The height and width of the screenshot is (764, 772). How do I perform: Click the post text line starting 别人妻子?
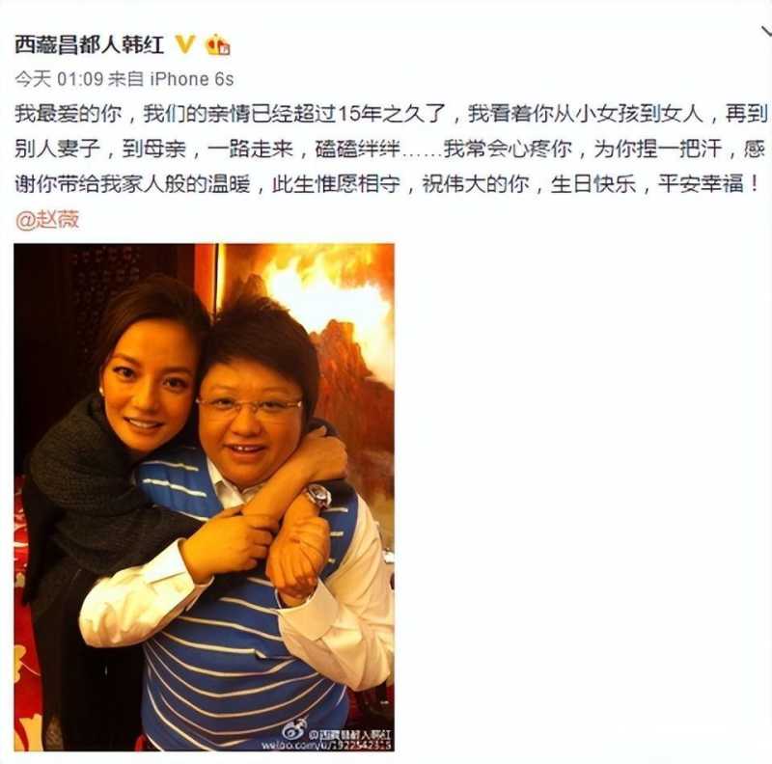point(390,149)
